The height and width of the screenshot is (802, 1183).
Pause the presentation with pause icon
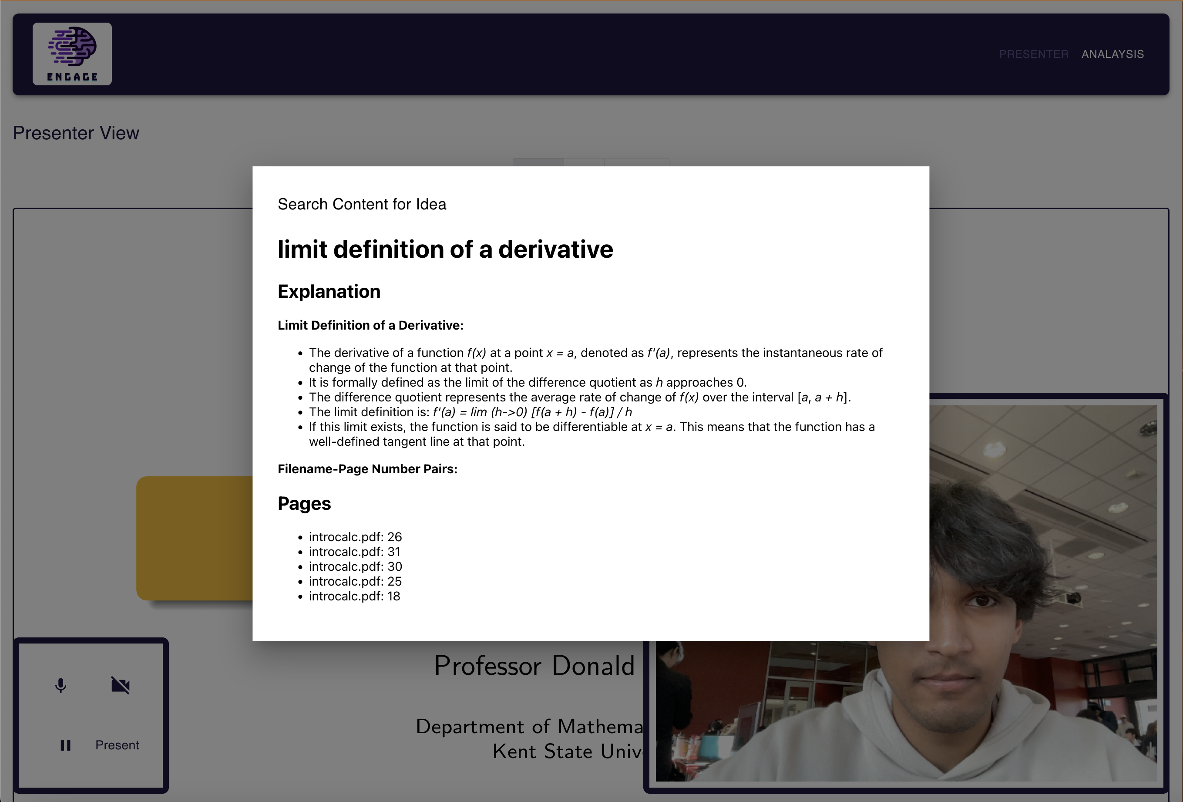(65, 745)
